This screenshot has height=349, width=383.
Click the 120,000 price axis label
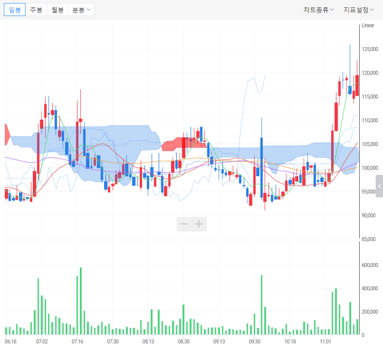[x=370, y=73]
